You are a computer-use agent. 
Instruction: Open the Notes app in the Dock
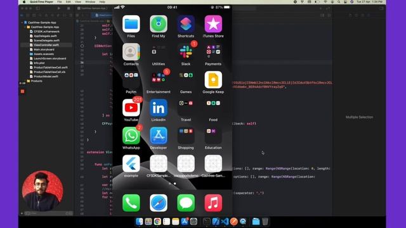[176, 222]
